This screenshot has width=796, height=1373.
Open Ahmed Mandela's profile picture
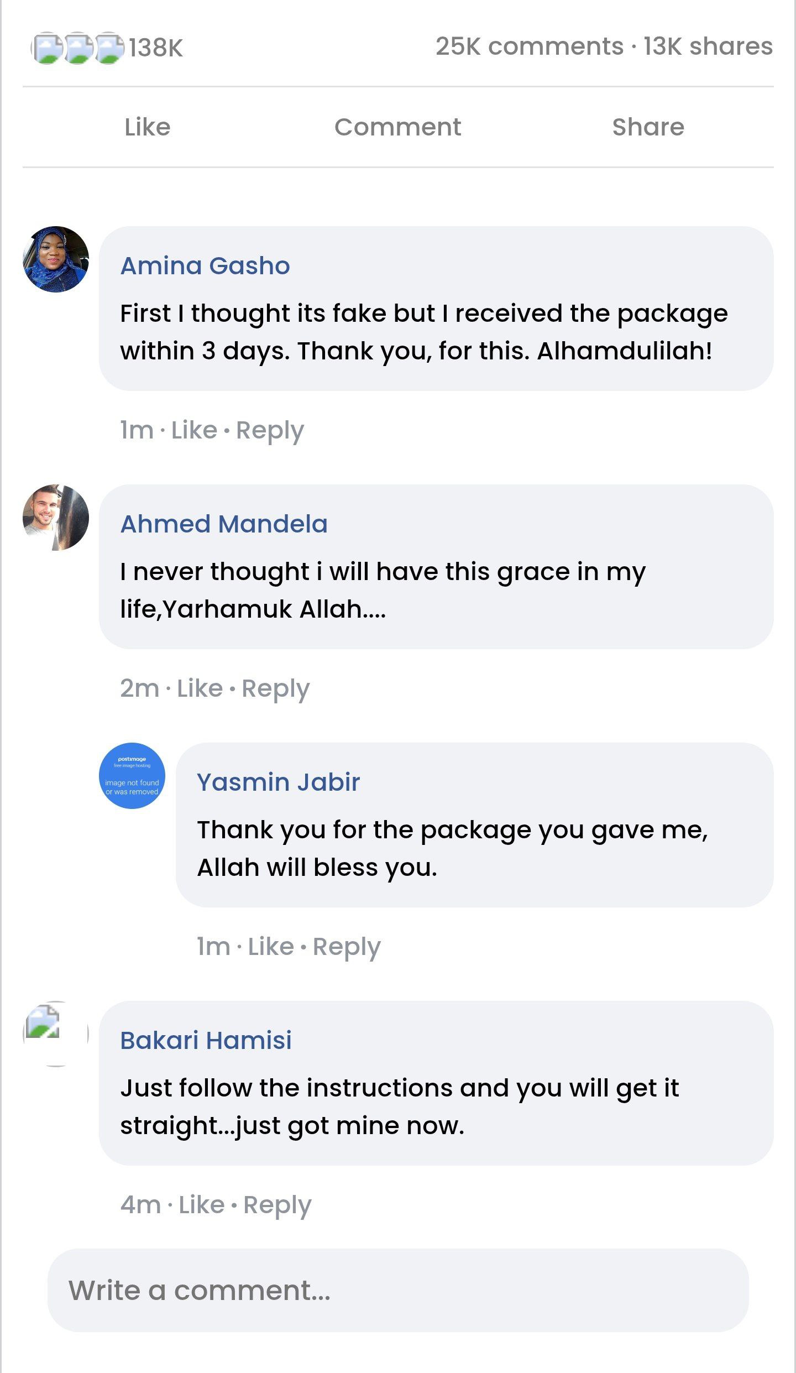coord(56,518)
